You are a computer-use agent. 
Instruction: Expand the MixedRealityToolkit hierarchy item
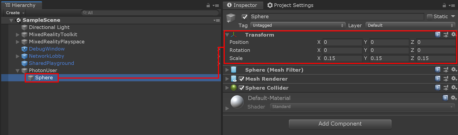pyautogui.click(x=18, y=35)
